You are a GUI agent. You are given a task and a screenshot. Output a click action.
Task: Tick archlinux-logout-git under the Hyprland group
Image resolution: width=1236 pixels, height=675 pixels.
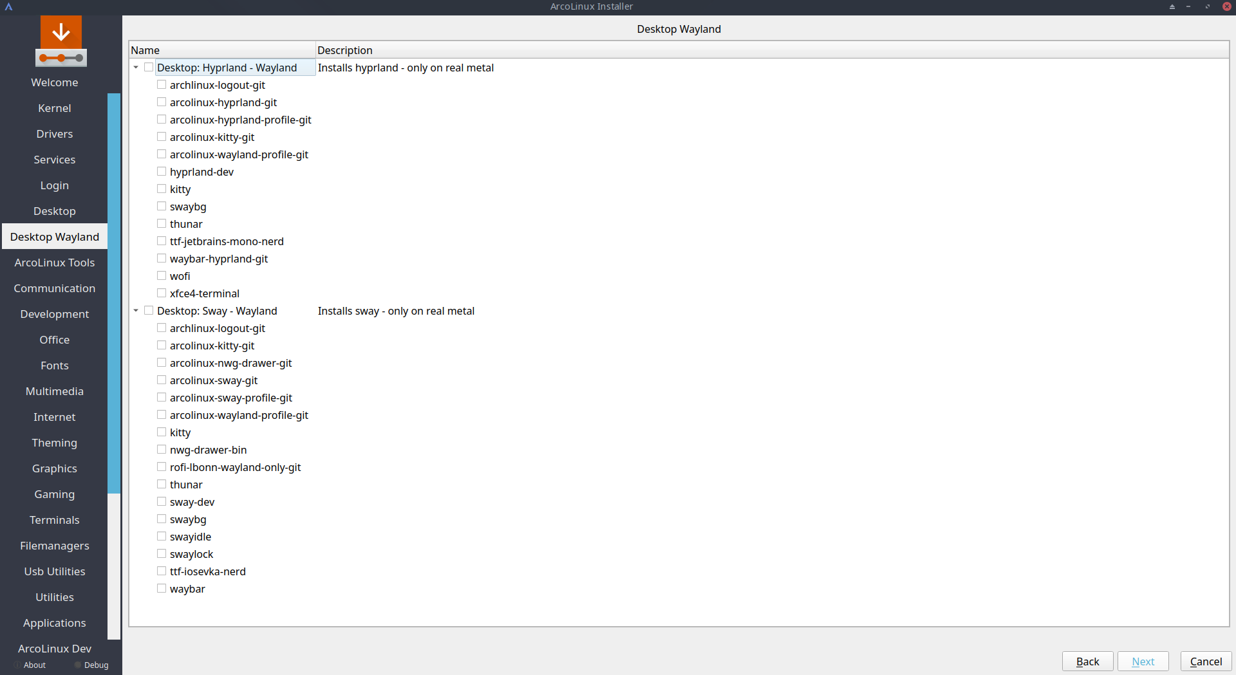pyautogui.click(x=162, y=85)
